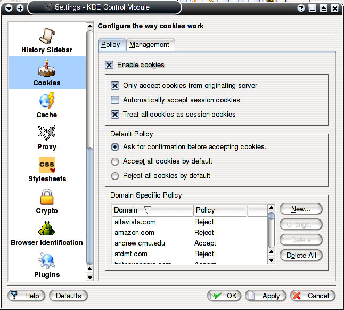Click the New... domain policy button
This screenshot has width=344, height=310.
[301, 209]
